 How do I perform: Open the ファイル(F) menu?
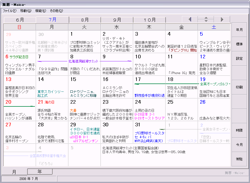(10, 11)
